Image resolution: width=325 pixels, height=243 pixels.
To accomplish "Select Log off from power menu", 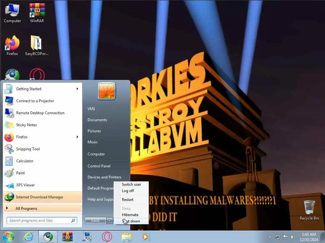I will (131, 191).
